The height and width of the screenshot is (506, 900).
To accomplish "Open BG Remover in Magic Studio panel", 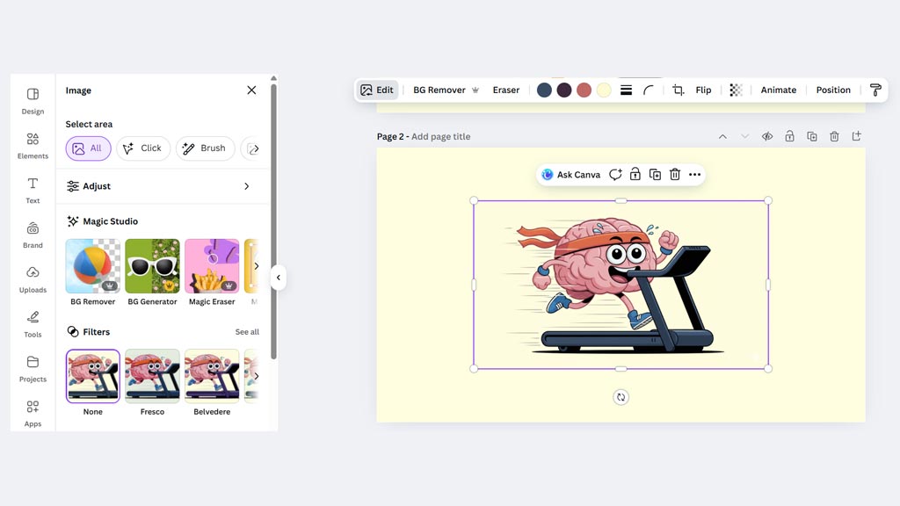I will point(92,272).
